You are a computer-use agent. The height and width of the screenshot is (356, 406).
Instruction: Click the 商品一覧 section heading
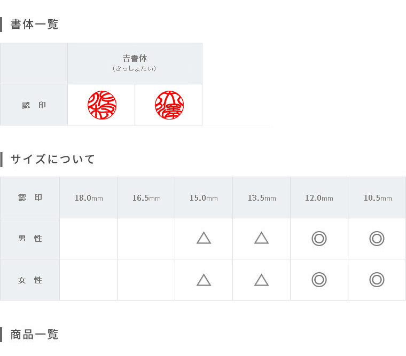coord(34,334)
